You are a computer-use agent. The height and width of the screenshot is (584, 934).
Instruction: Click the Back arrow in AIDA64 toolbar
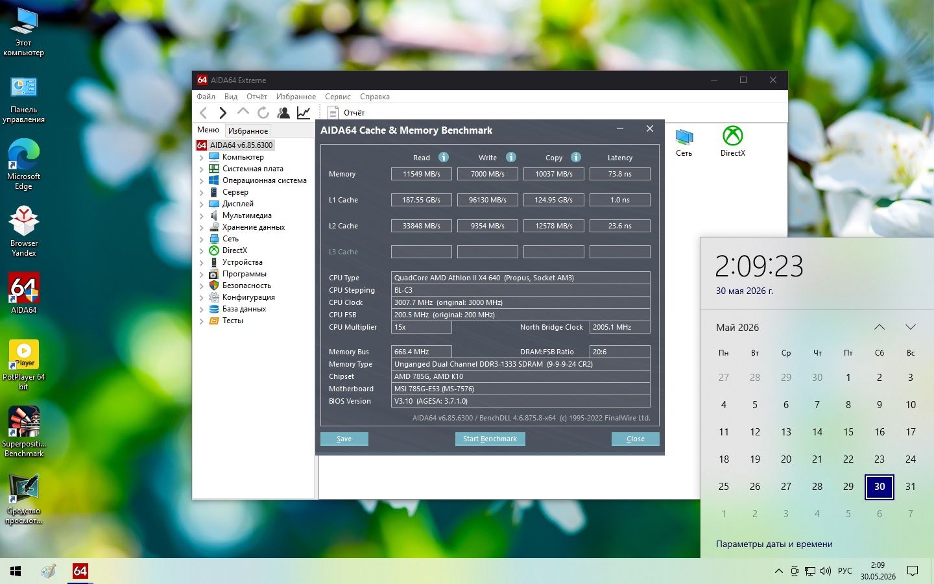(204, 113)
